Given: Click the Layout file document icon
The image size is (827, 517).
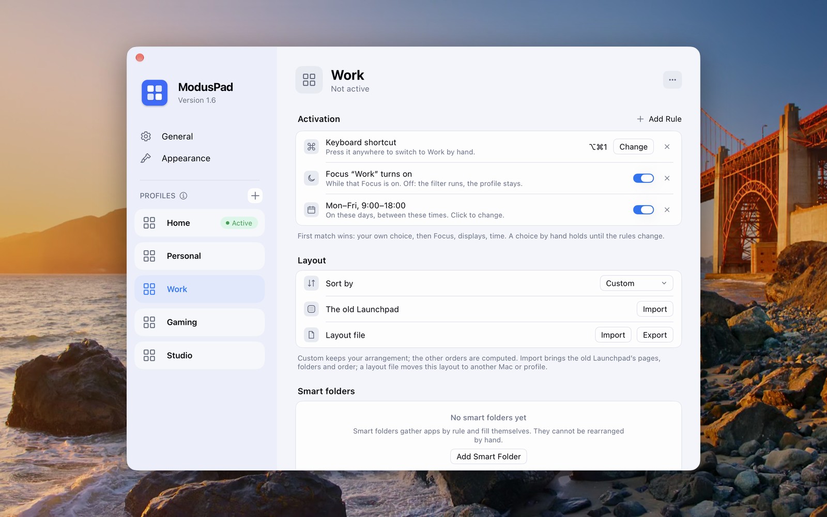Looking at the screenshot, I should click(x=311, y=335).
